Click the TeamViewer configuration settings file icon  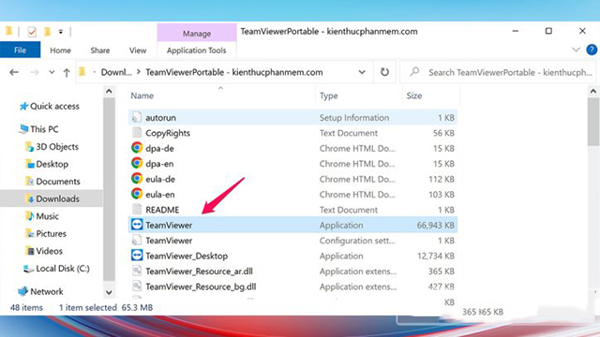point(137,240)
